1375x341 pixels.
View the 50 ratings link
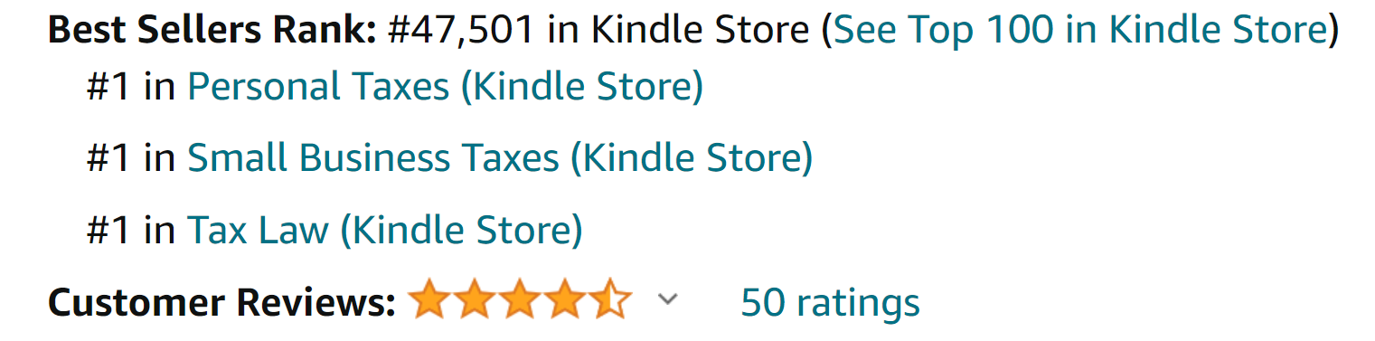pos(830,302)
